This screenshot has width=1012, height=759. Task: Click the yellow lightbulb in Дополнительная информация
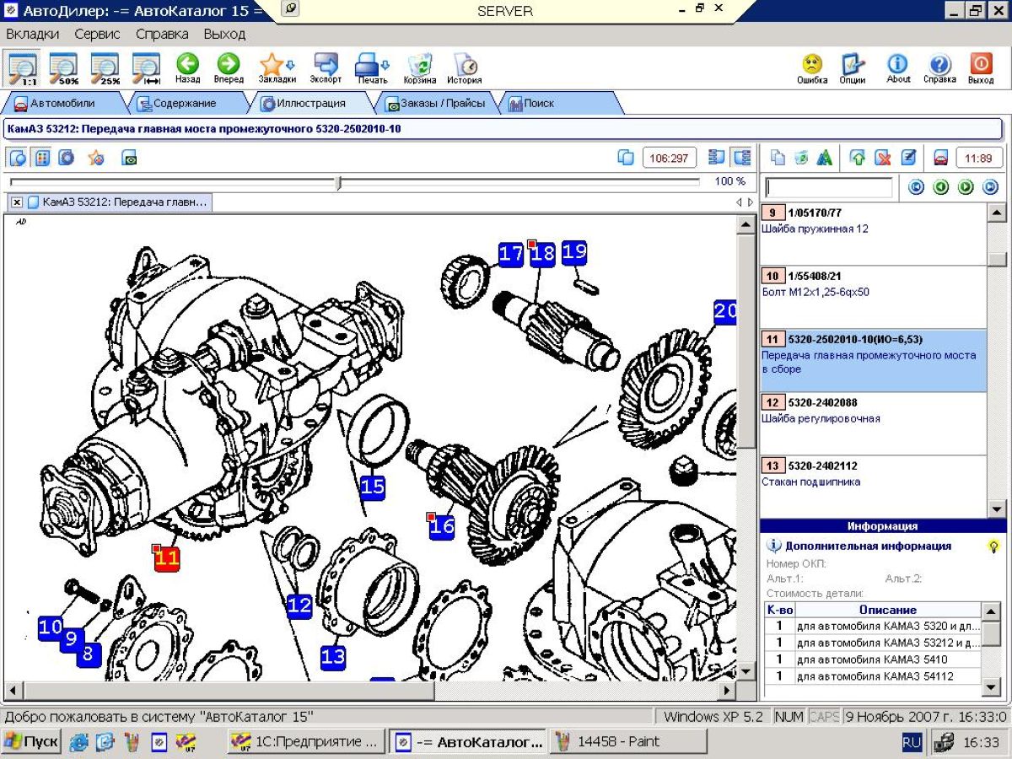coord(994,546)
